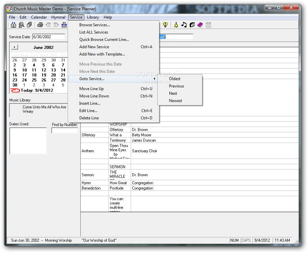Click the grayed calculator table icon
The height and width of the screenshot is (253, 308).
pos(208,25)
